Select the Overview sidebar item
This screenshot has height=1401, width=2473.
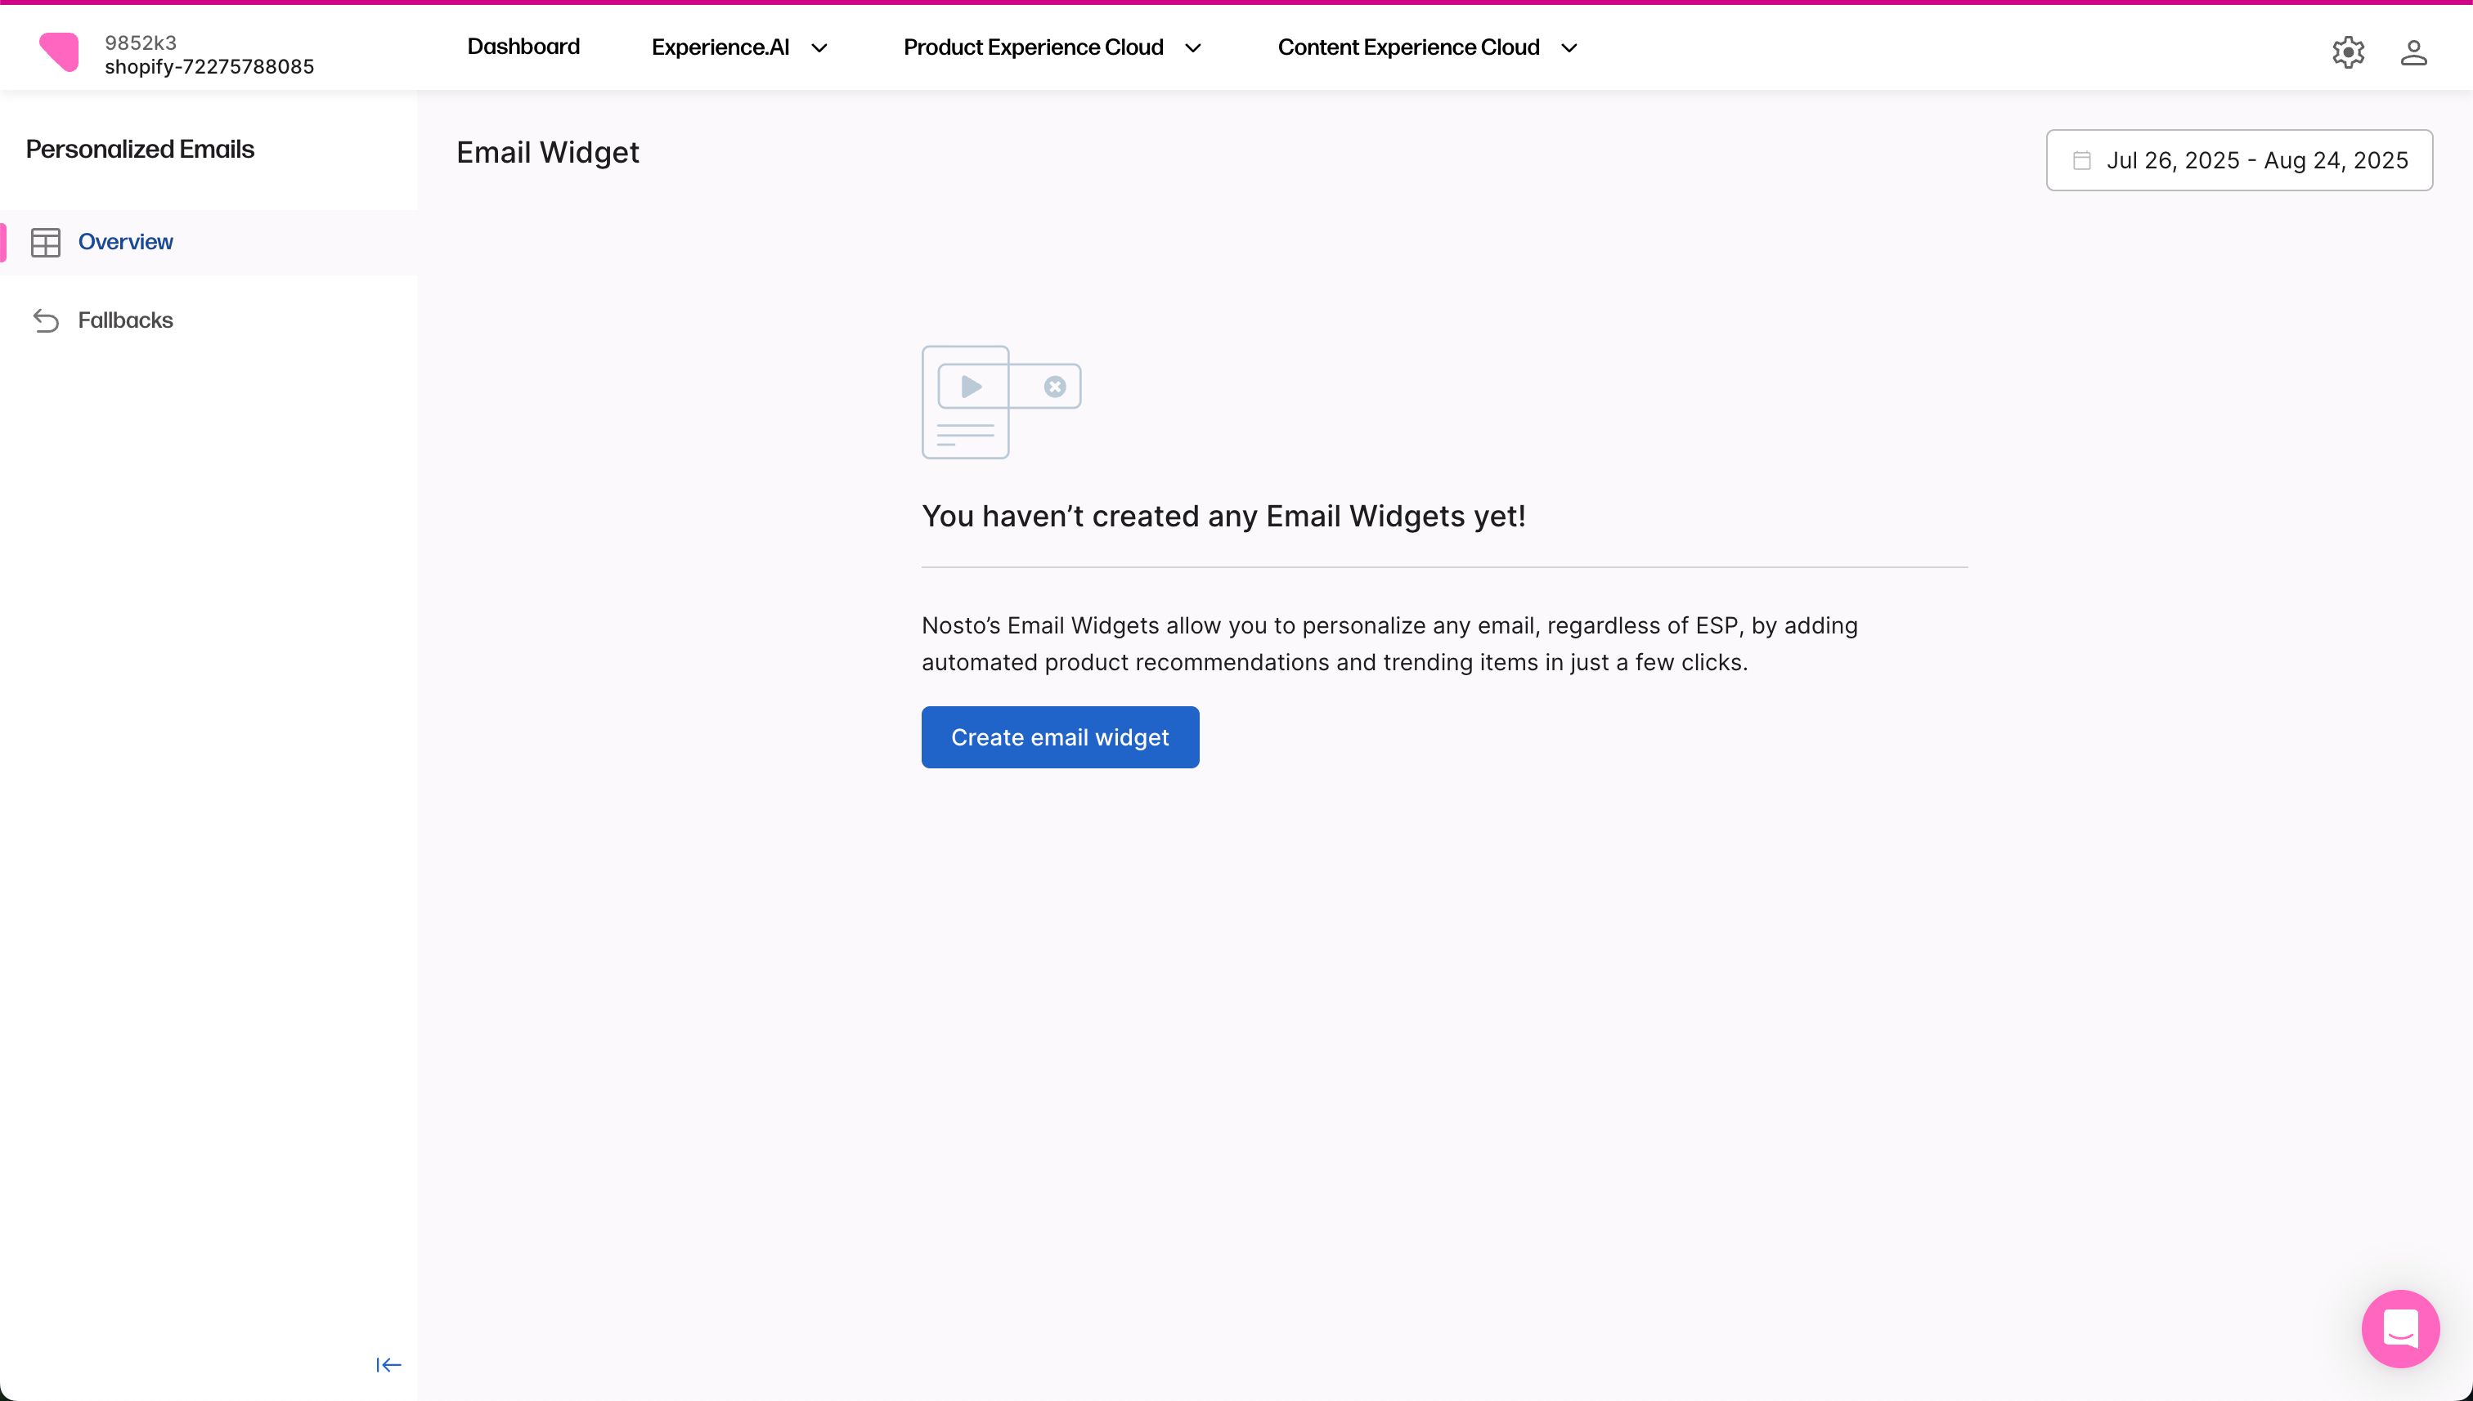[x=125, y=241]
